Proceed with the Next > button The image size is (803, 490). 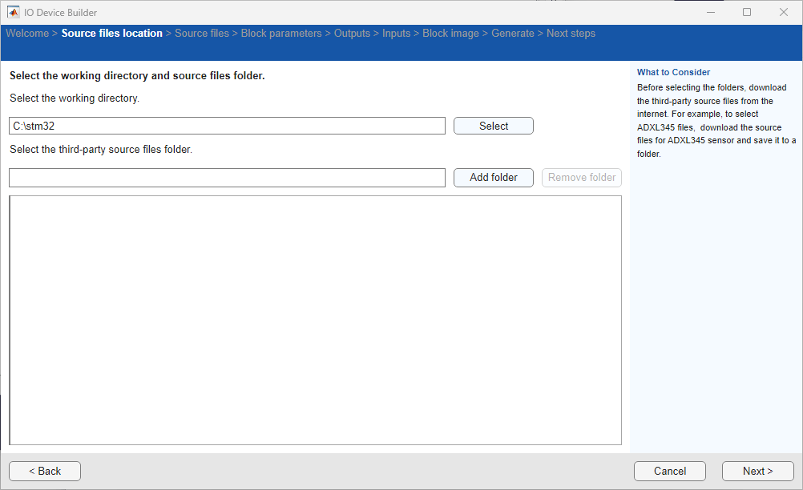coord(758,471)
